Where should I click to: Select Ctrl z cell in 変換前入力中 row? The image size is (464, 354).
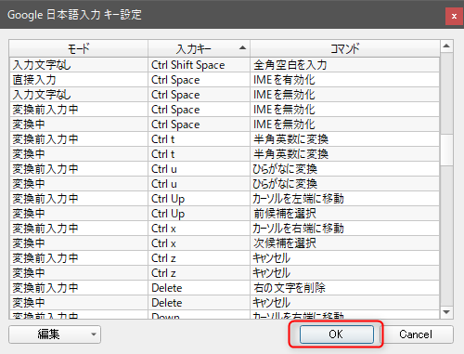pyautogui.click(x=199, y=258)
